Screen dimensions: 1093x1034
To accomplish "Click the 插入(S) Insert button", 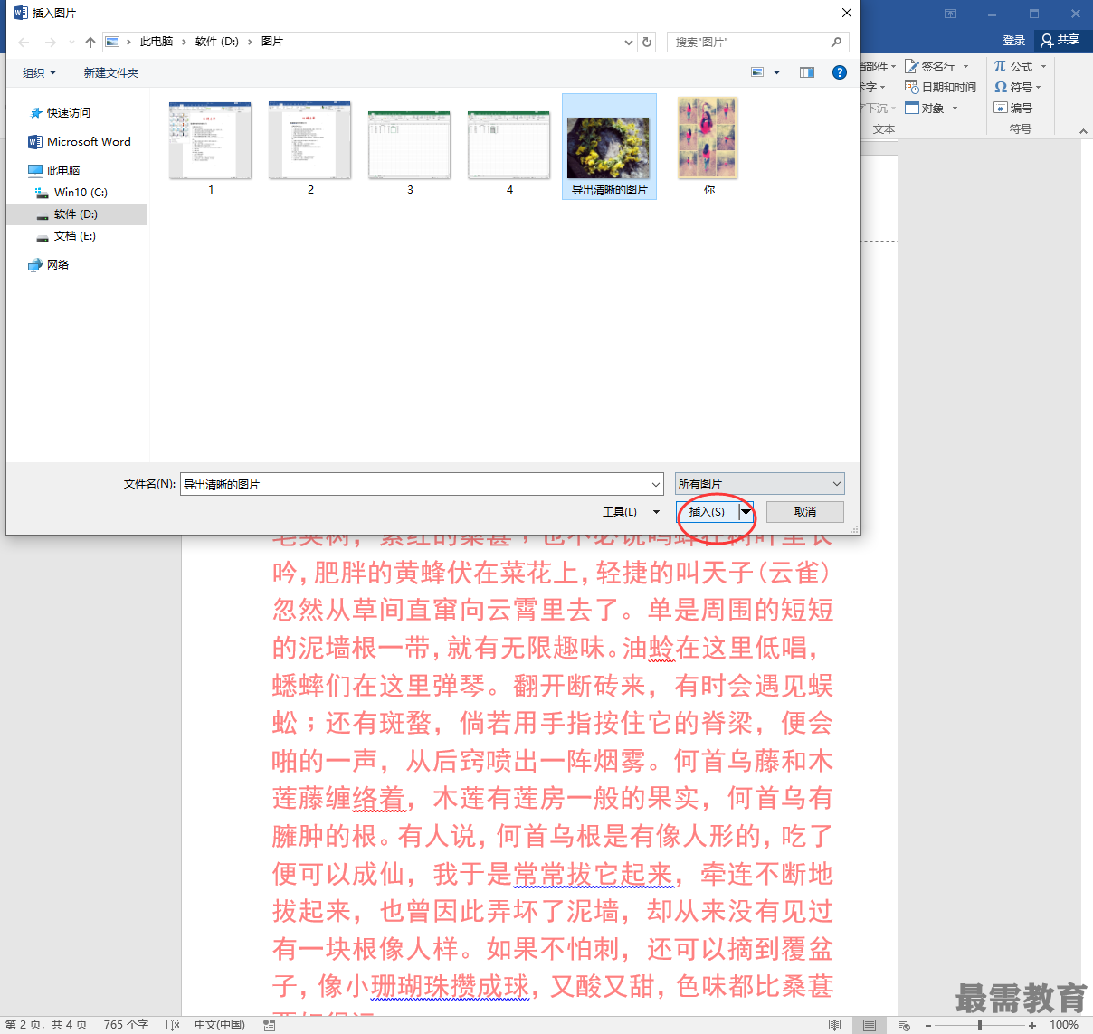I will [707, 512].
